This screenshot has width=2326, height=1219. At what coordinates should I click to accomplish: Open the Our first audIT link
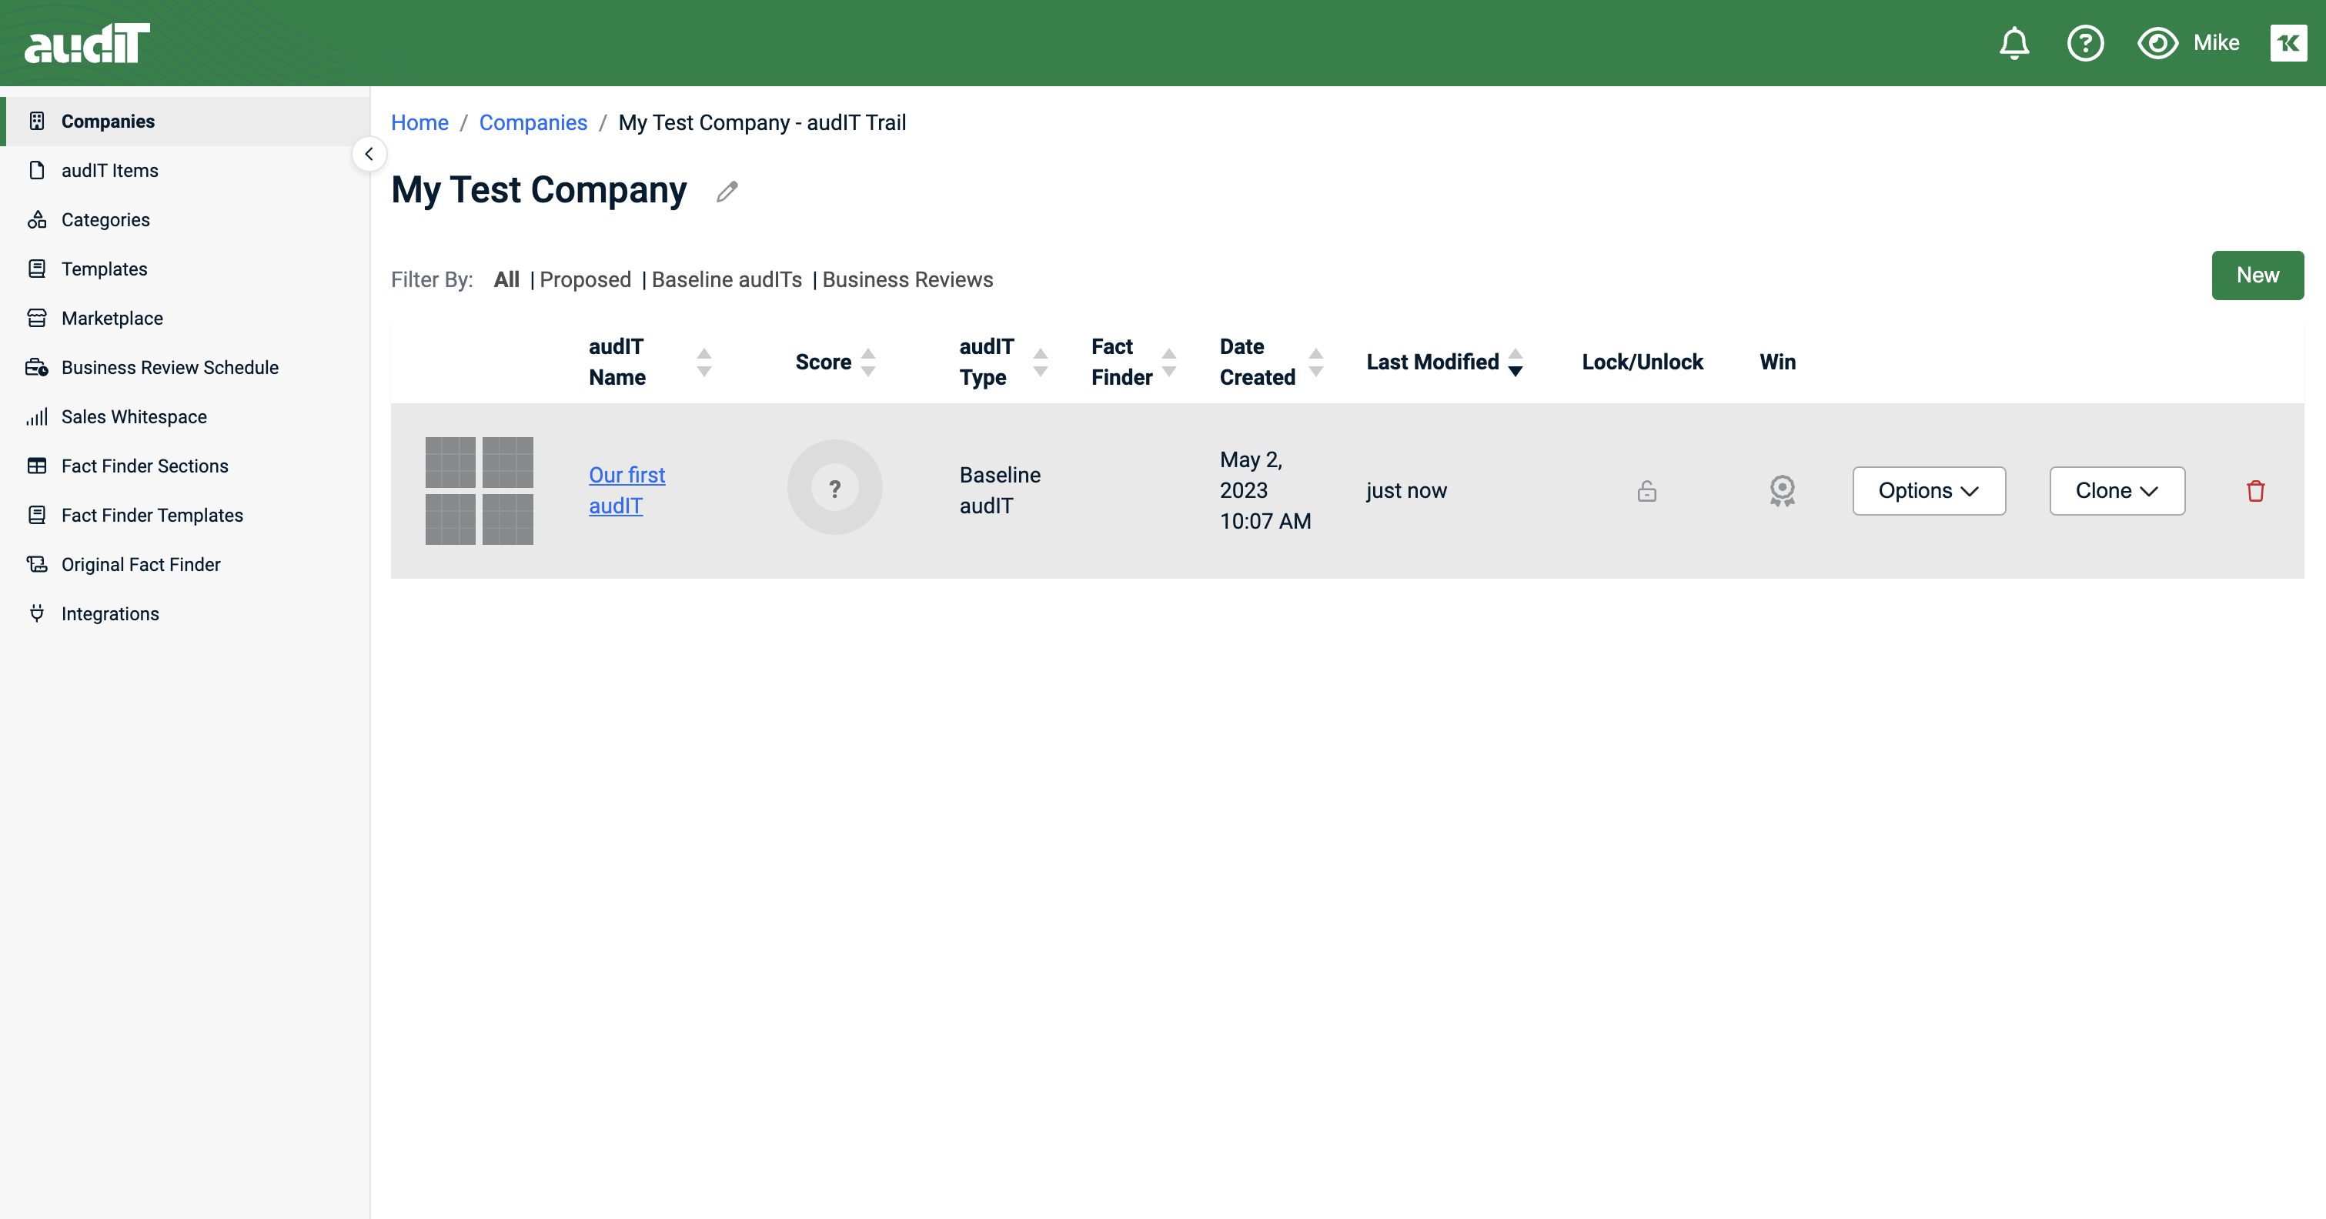pos(627,490)
